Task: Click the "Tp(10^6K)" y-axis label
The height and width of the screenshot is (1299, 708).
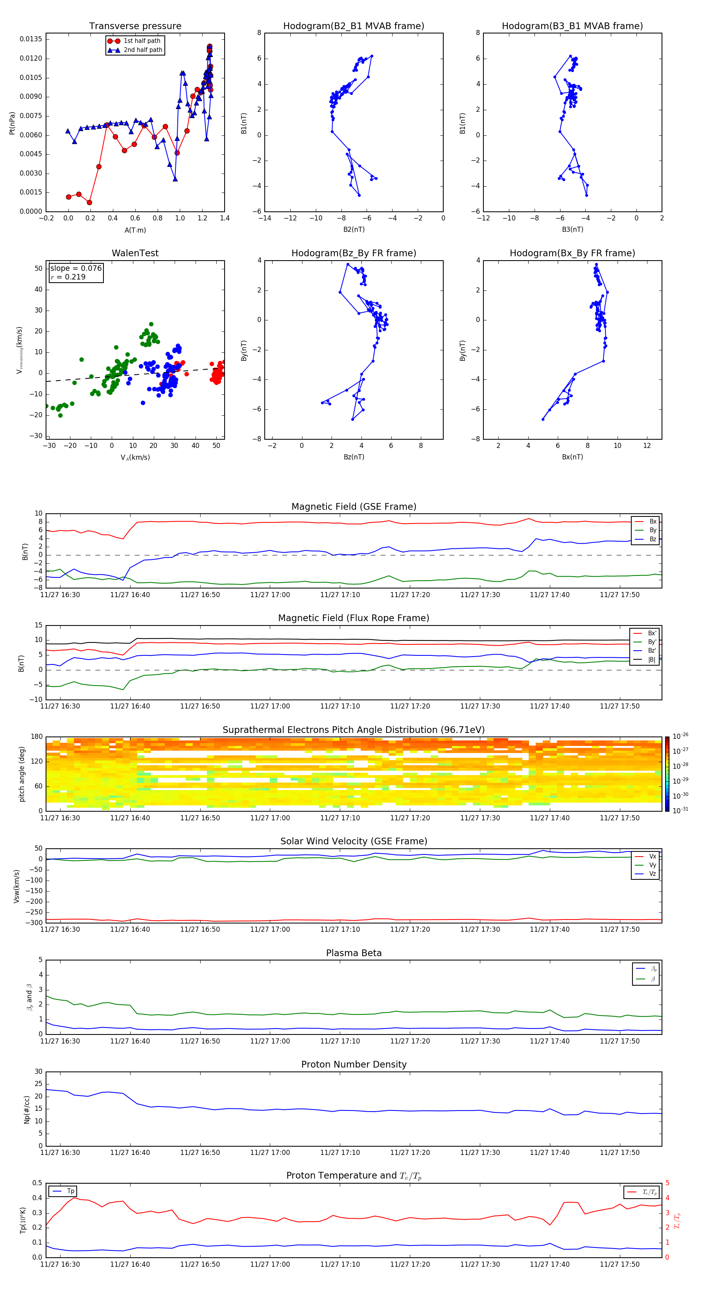Action: [x=23, y=1220]
